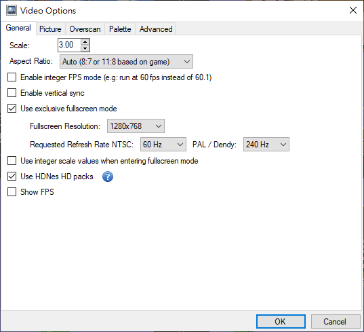
Task: Enable integer FPS mode checkbox
Action: (12, 77)
